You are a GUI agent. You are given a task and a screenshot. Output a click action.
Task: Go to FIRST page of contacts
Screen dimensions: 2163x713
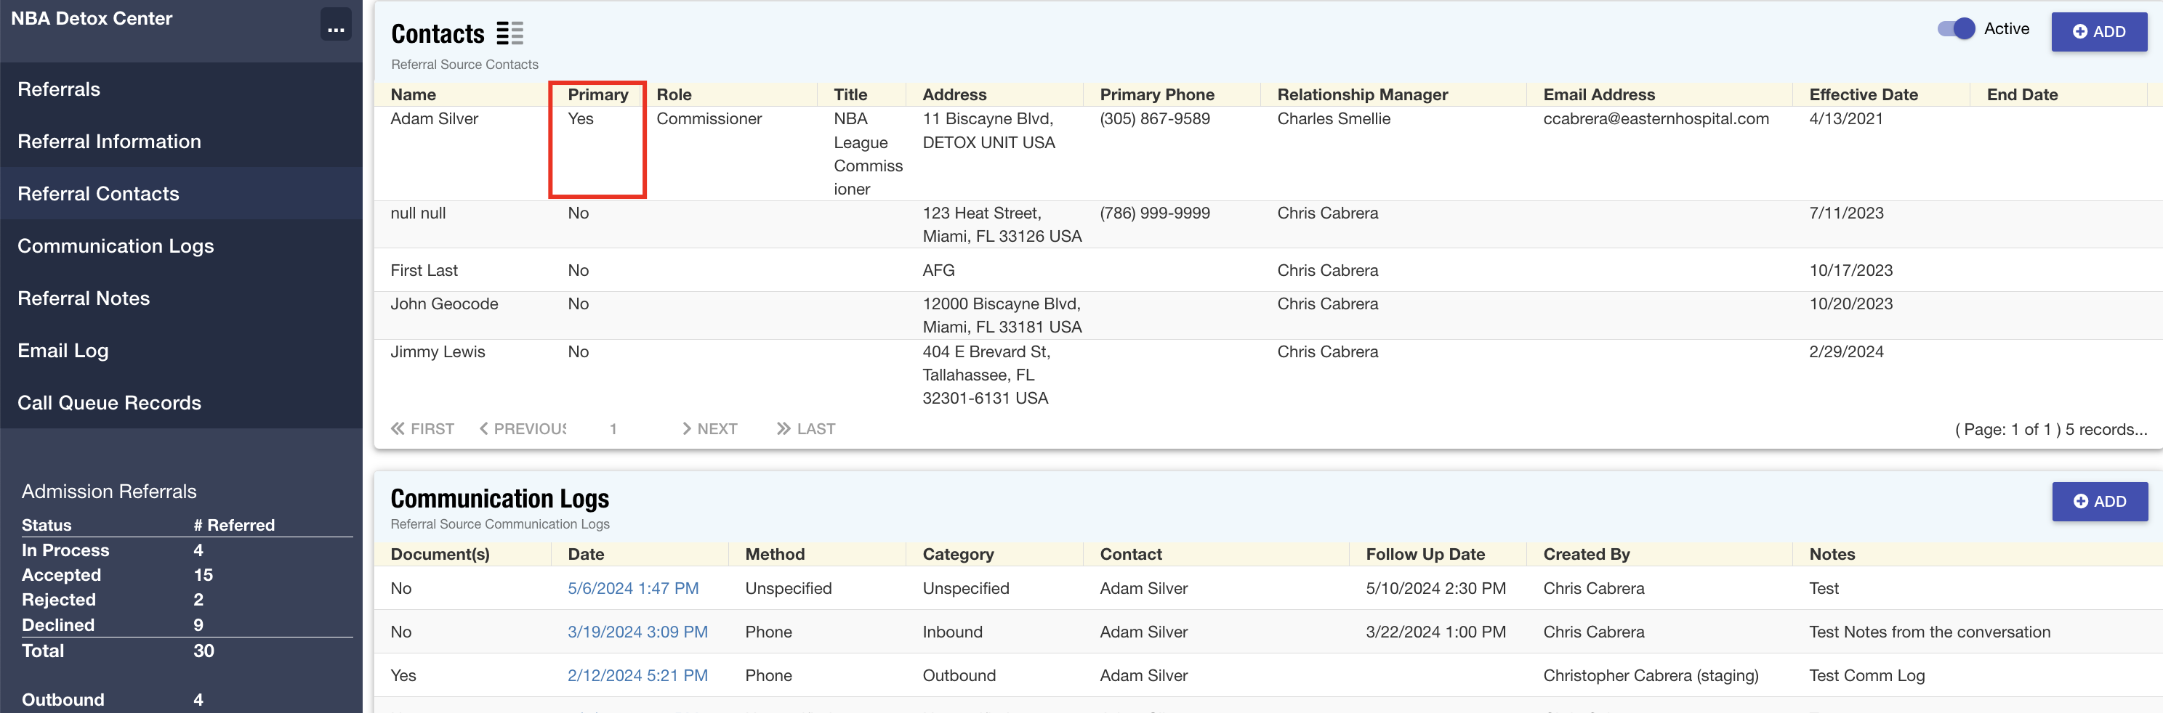(422, 428)
